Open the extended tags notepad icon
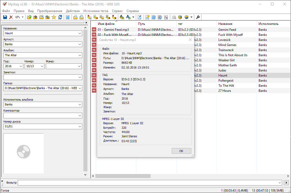Screen dimensions: 291x193 pos(140,17)
